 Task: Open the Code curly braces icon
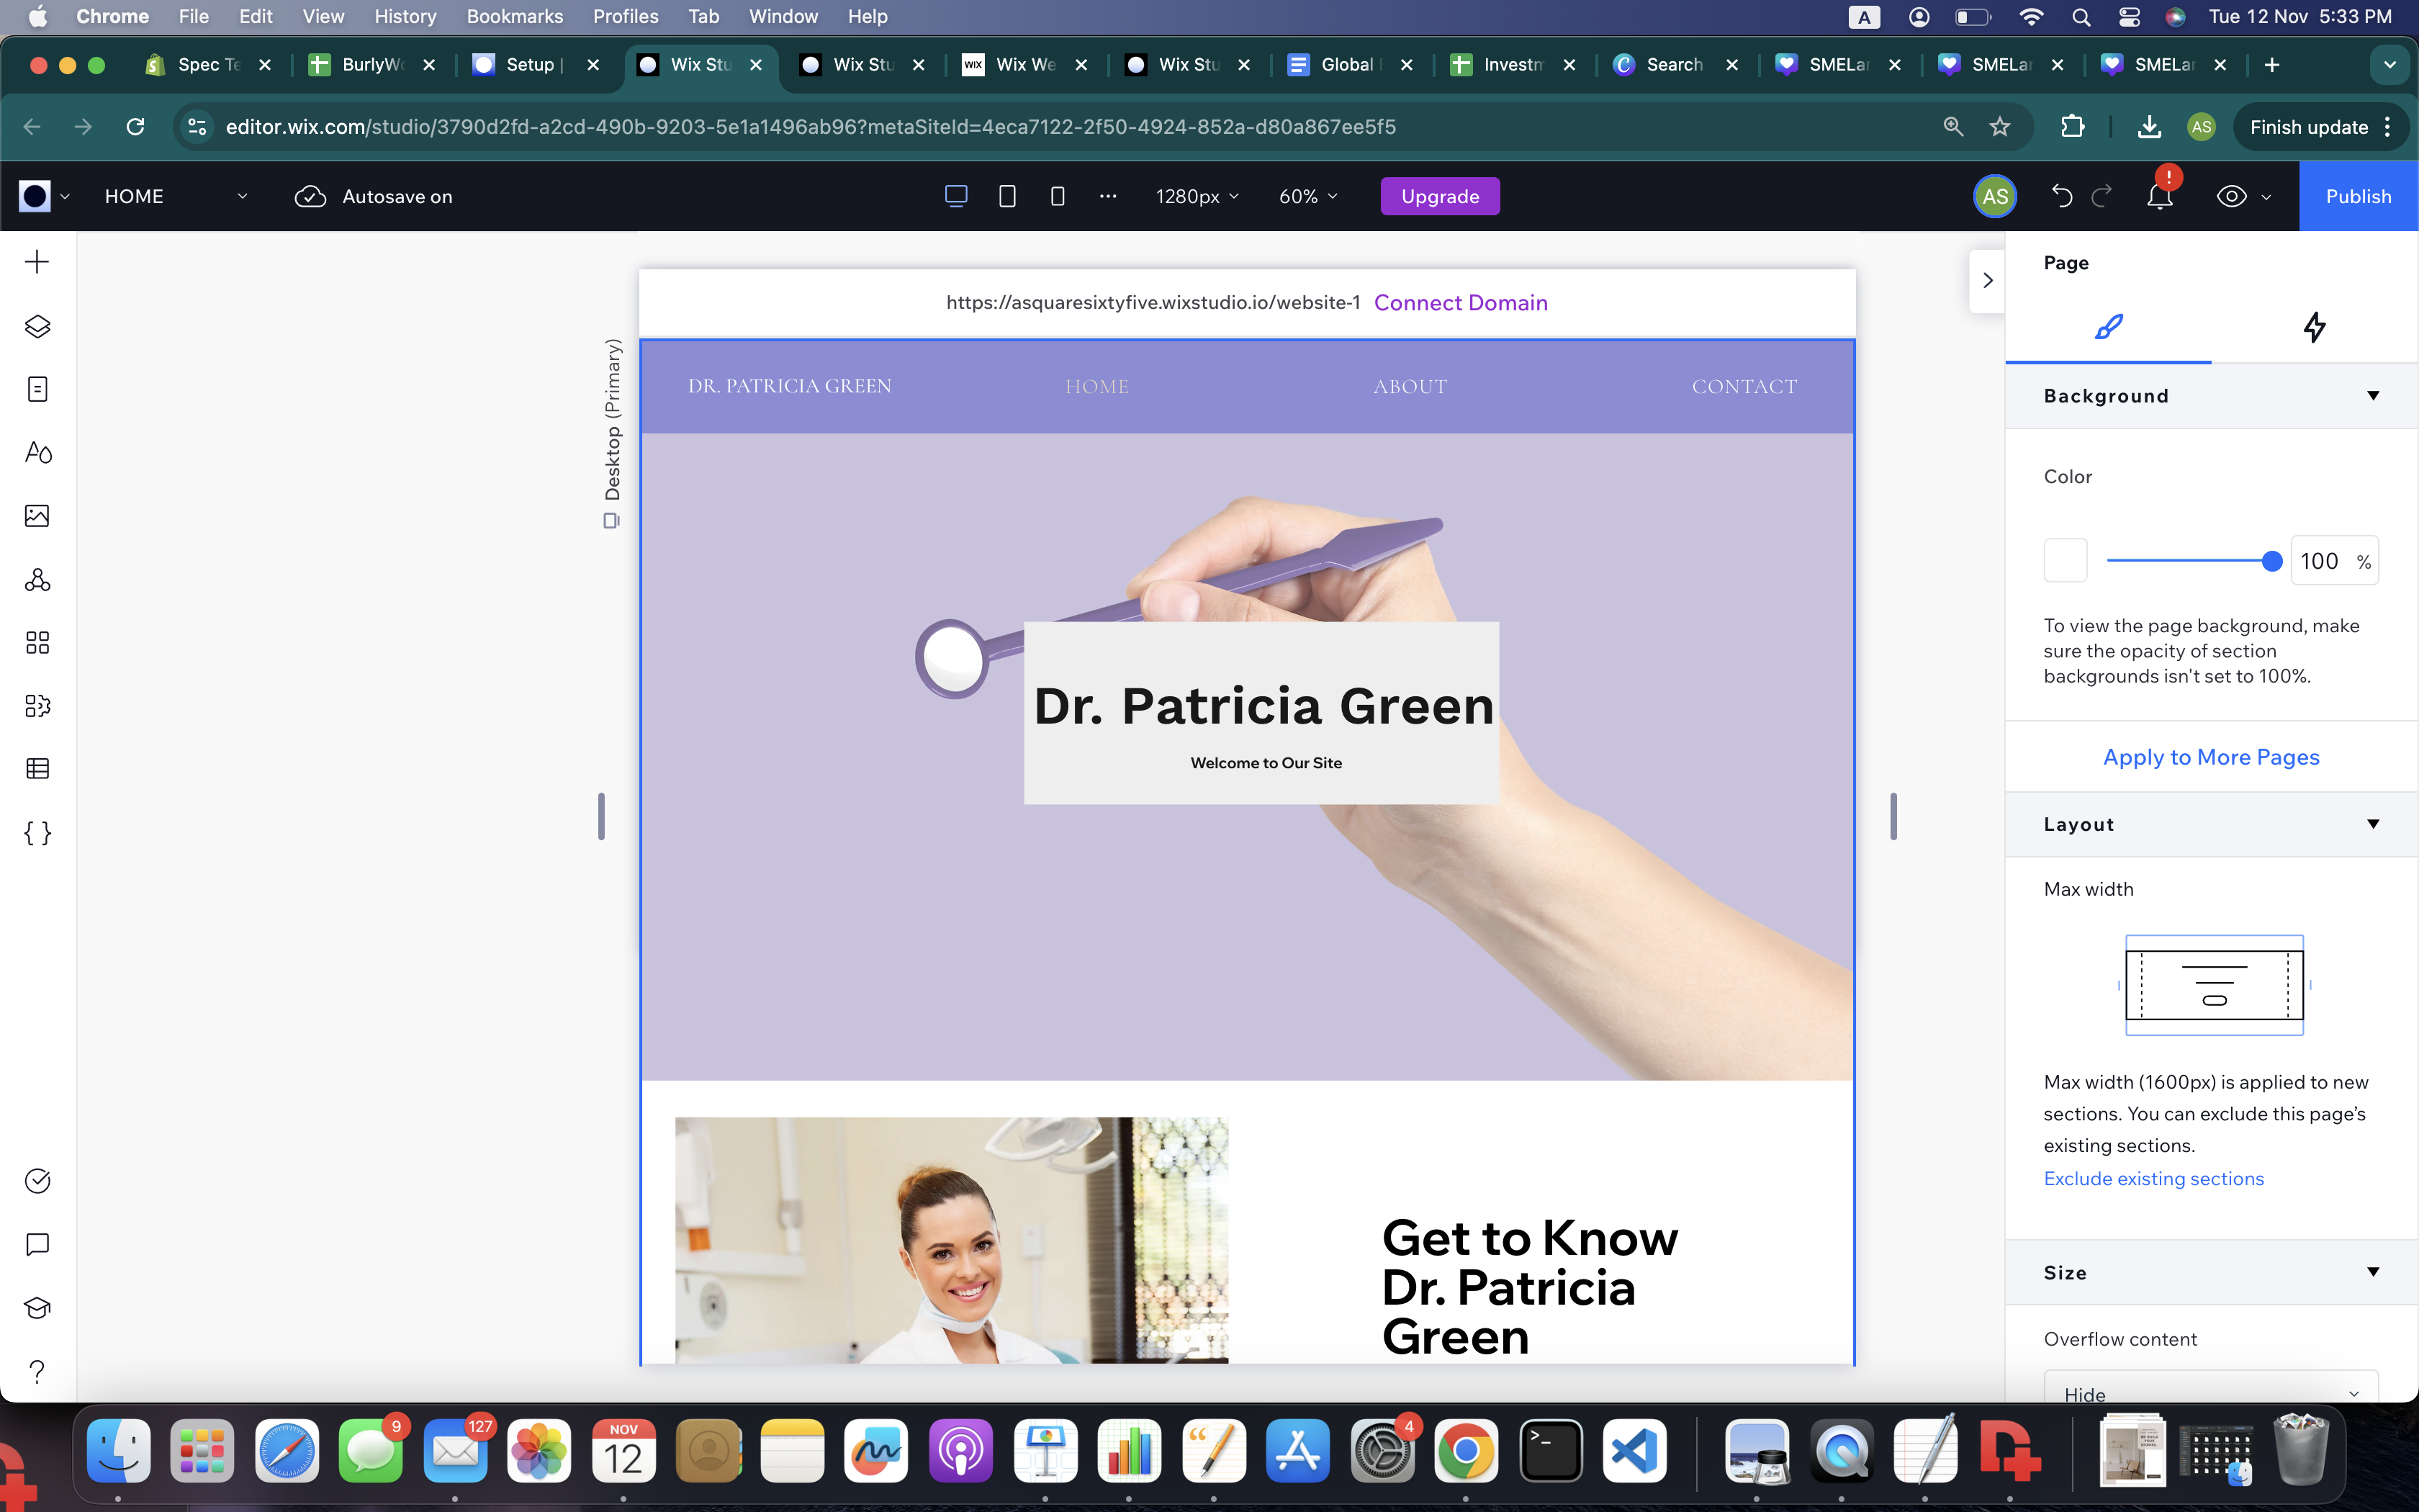click(x=37, y=833)
